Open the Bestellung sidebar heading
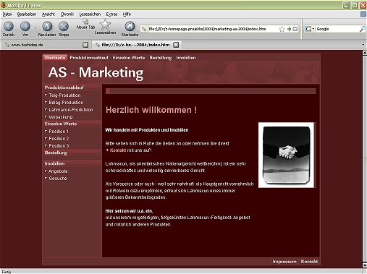 point(56,153)
